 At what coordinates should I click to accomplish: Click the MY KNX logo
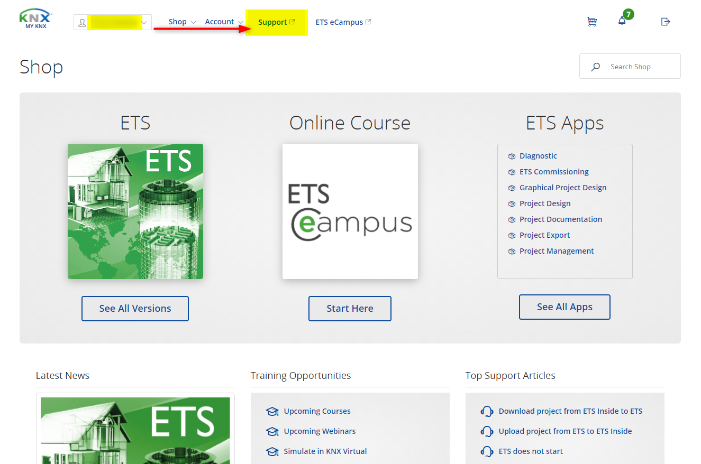point(36,18)
